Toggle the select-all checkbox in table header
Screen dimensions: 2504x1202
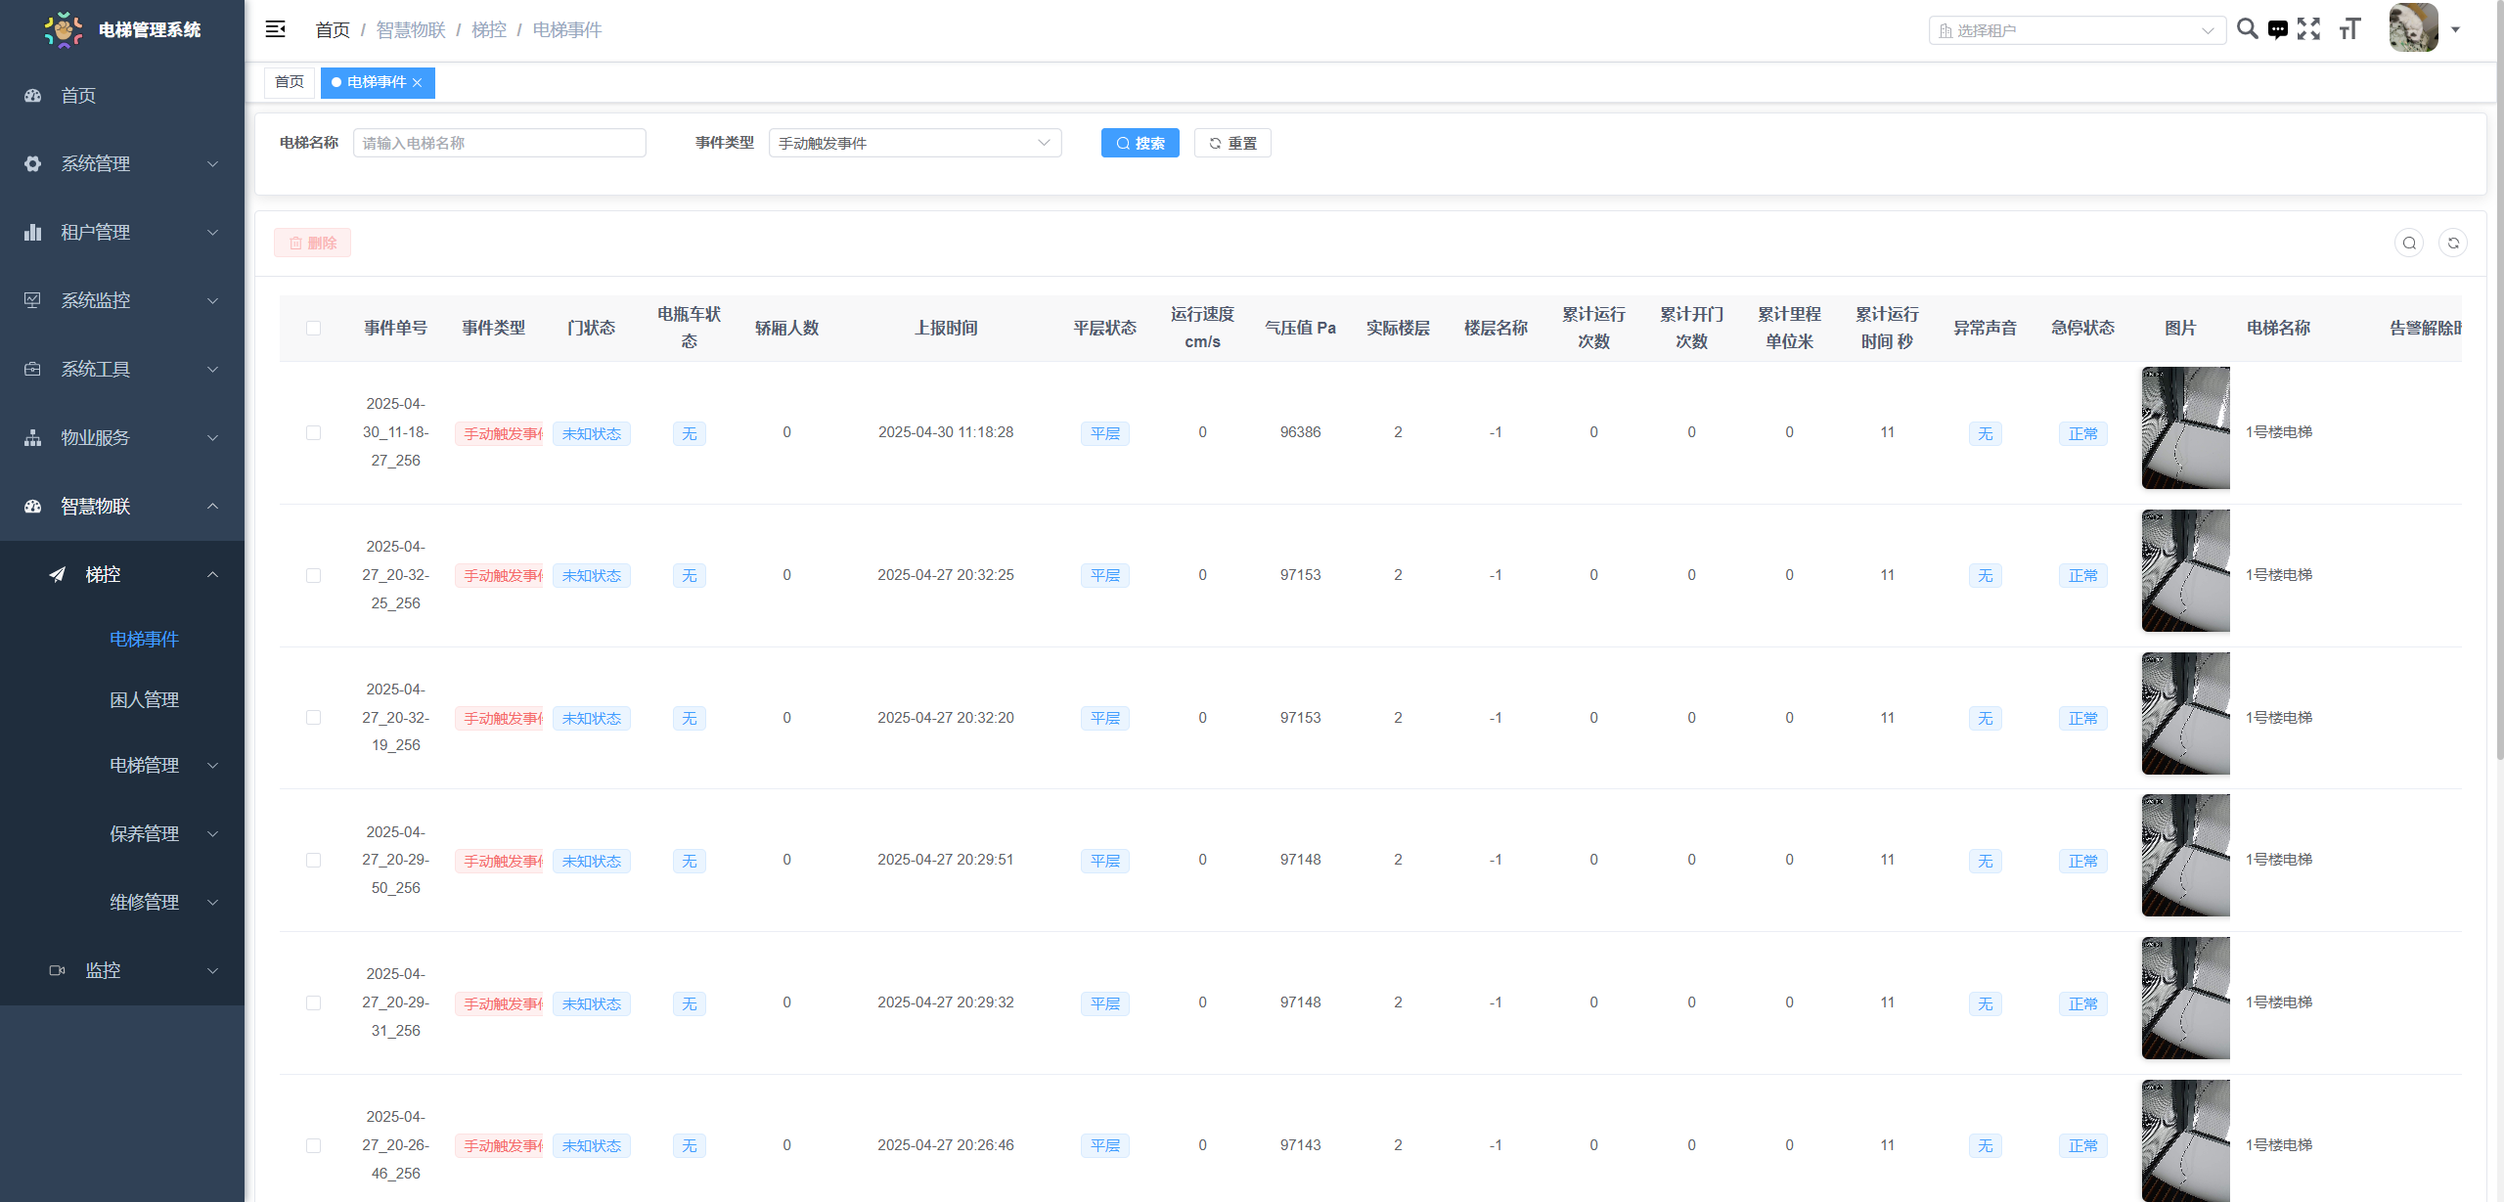pos(313,328)
